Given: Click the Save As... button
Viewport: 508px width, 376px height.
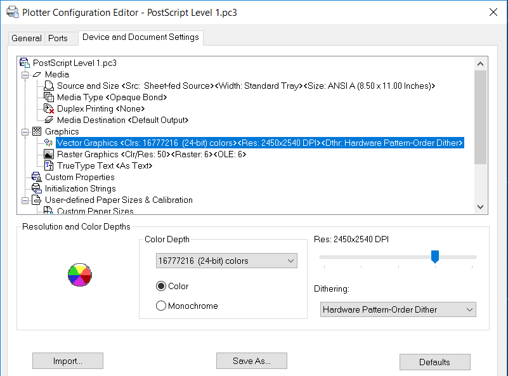Looking at the screenshot, I should (252, 361).
